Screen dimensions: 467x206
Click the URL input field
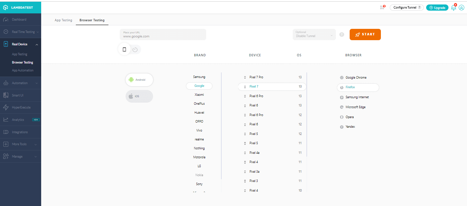pyautogui.click(x=163, y=34)
